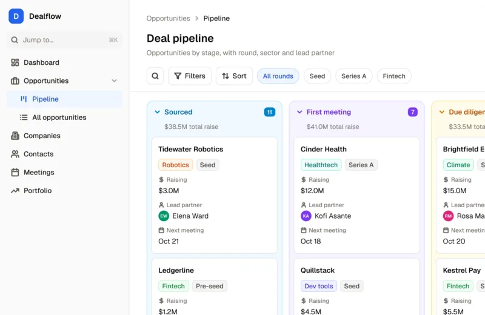This screenshot has width=485, height=315.
Task: Select the All rounds filter chip
Action: point(278,76)
